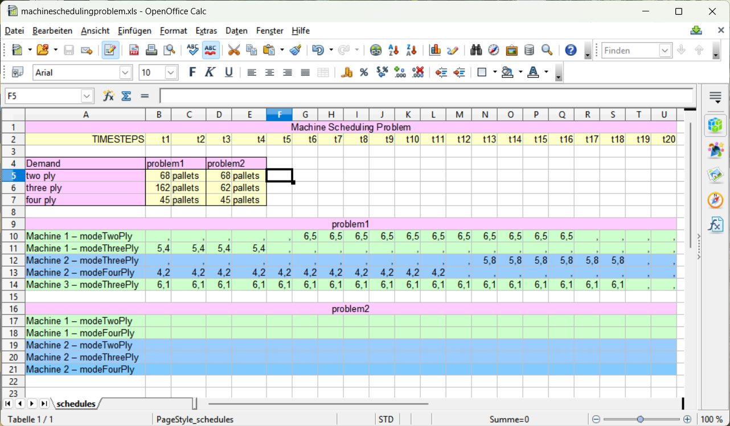Viewport: 730px width, 426px height.
Task: Expand the Name Box dropdown arrow
Action: click(87, 96)
